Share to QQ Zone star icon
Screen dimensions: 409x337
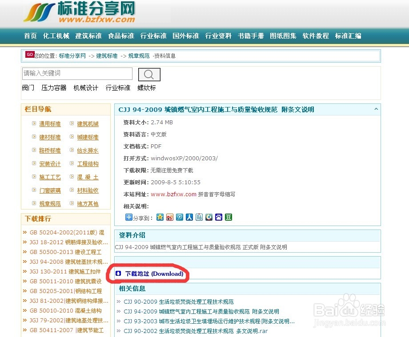pyautogui.click(x=160, y=217)
